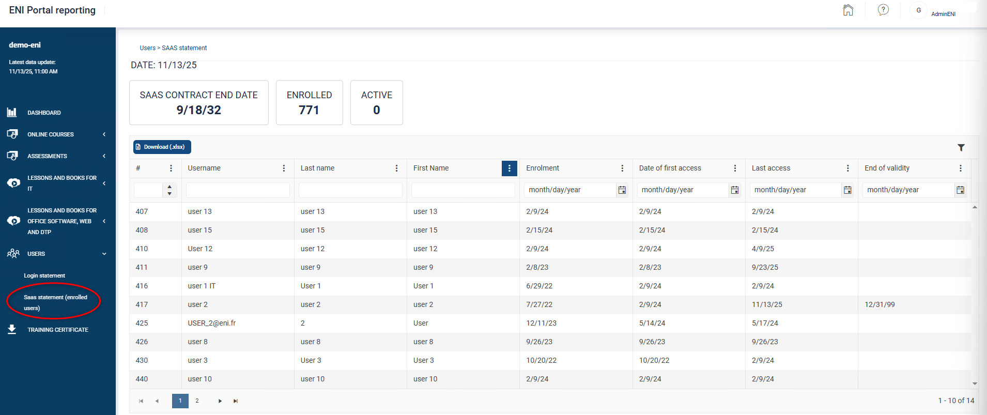Click the Users group icon
Screen dimensions: 987x415
(13, 253)
